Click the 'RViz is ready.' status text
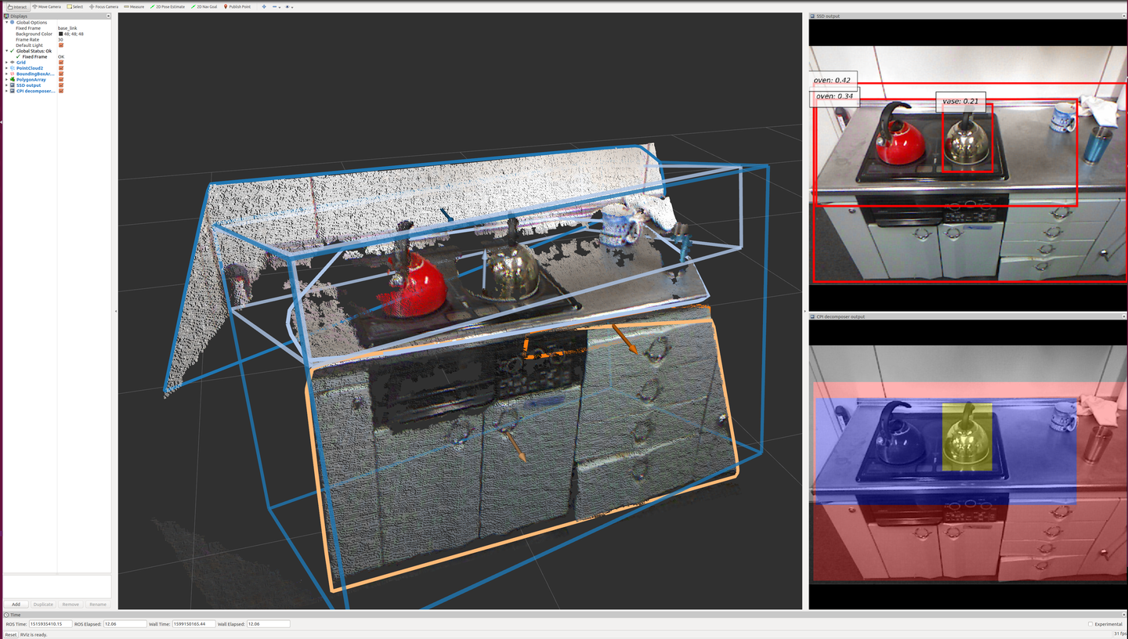Viewport: 1128px width, 639px height. (x=34, y=634)
